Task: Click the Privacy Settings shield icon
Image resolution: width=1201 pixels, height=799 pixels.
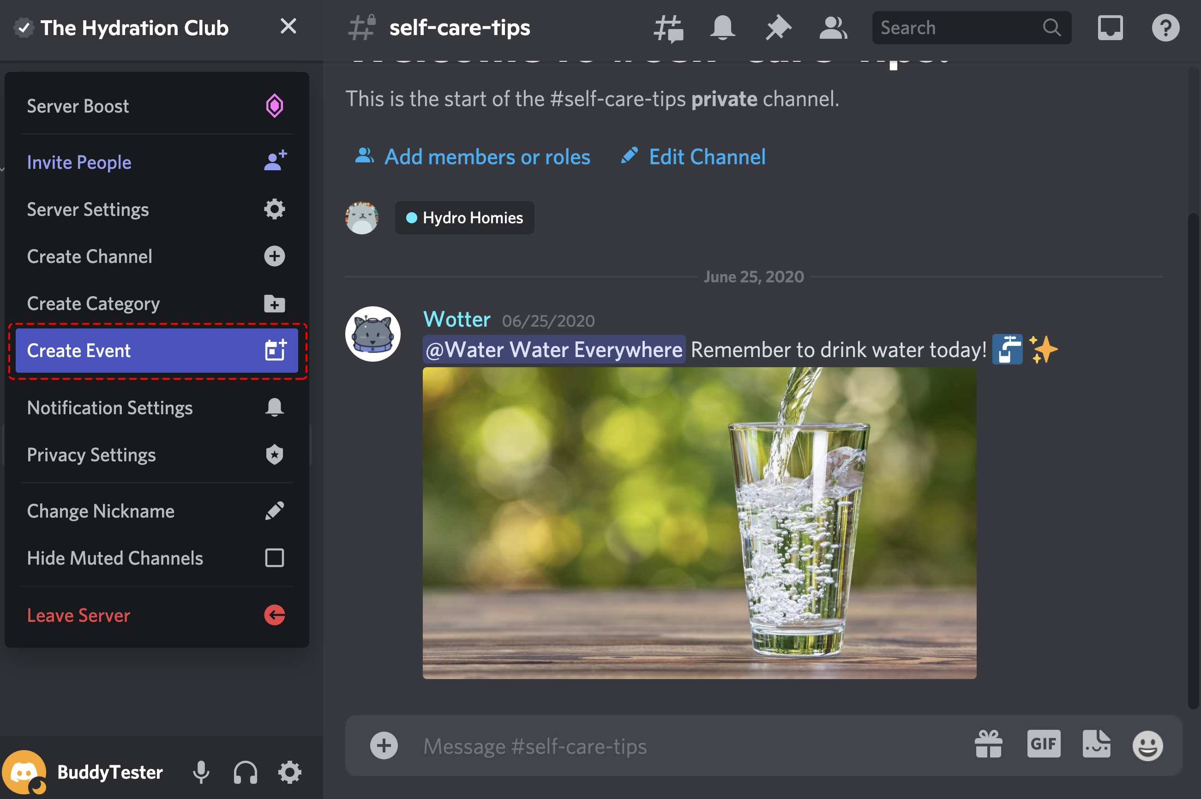Action: pyautogui.click(x=274, y=455)
